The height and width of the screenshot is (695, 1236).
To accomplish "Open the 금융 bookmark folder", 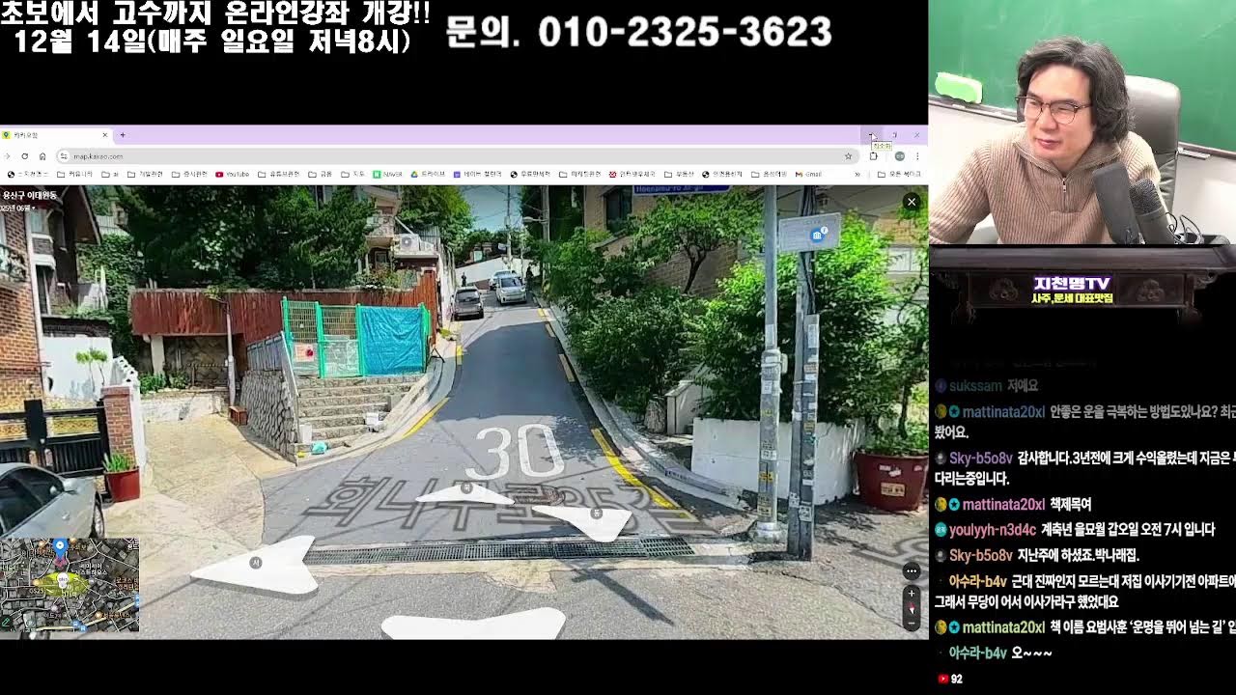I will [x=320, y=175].
